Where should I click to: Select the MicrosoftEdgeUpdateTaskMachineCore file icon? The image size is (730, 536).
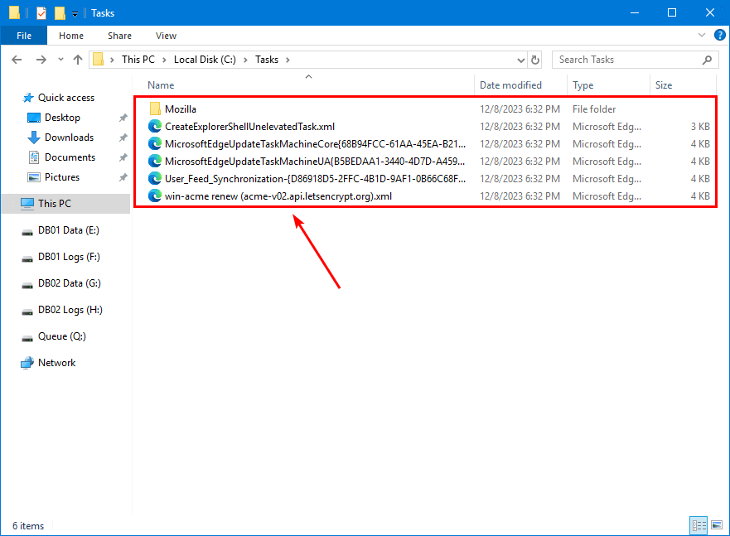[155, 144]
